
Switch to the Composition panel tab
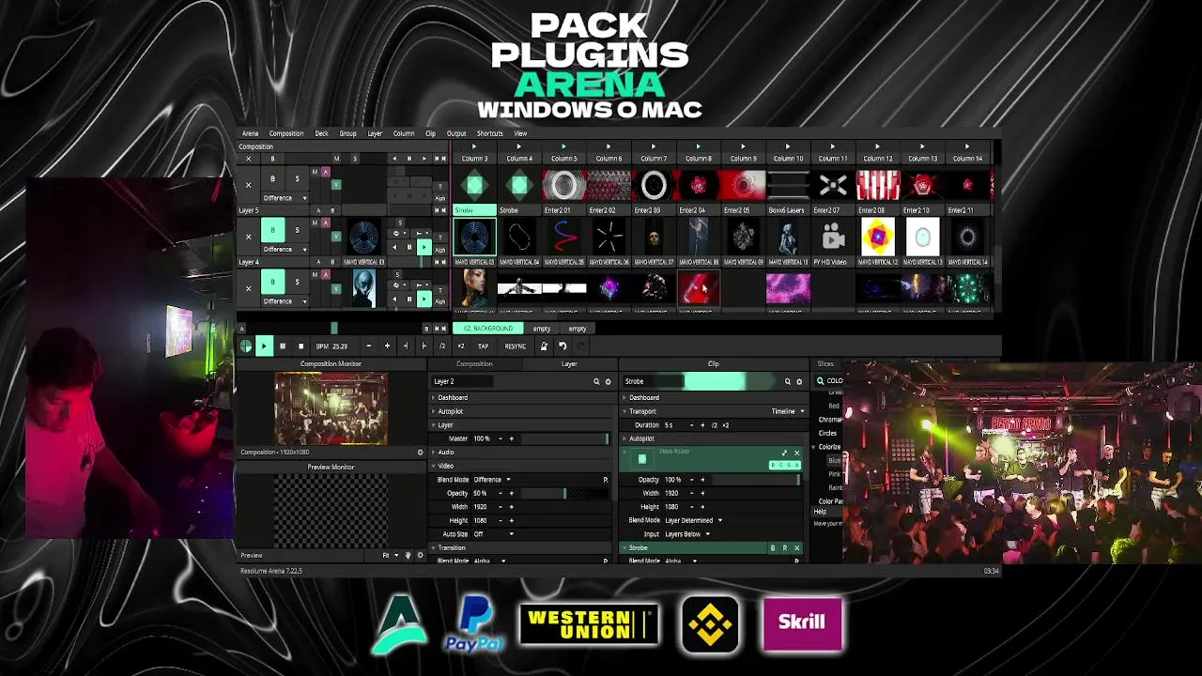474,364
